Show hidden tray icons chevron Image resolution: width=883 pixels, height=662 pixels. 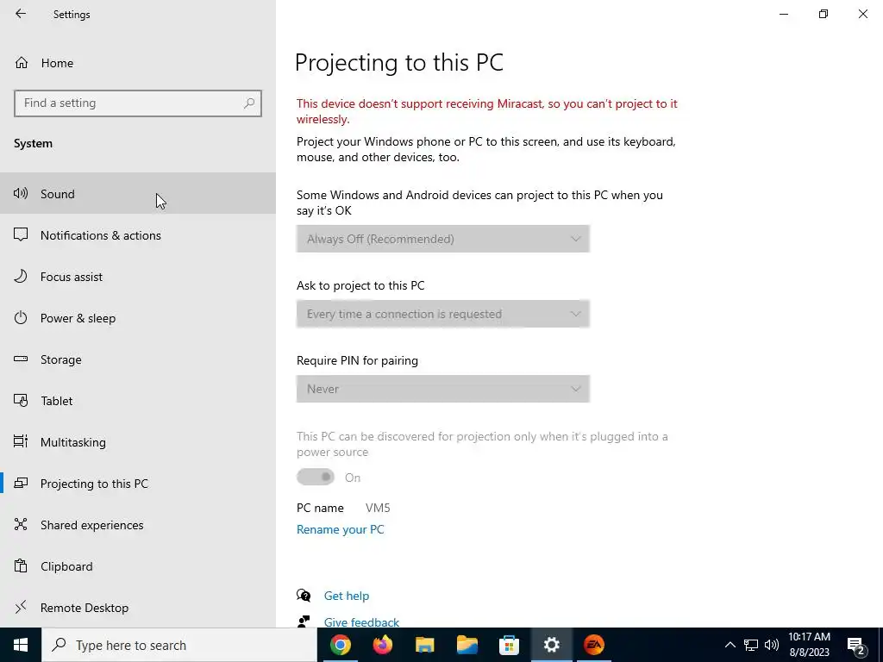730,645
